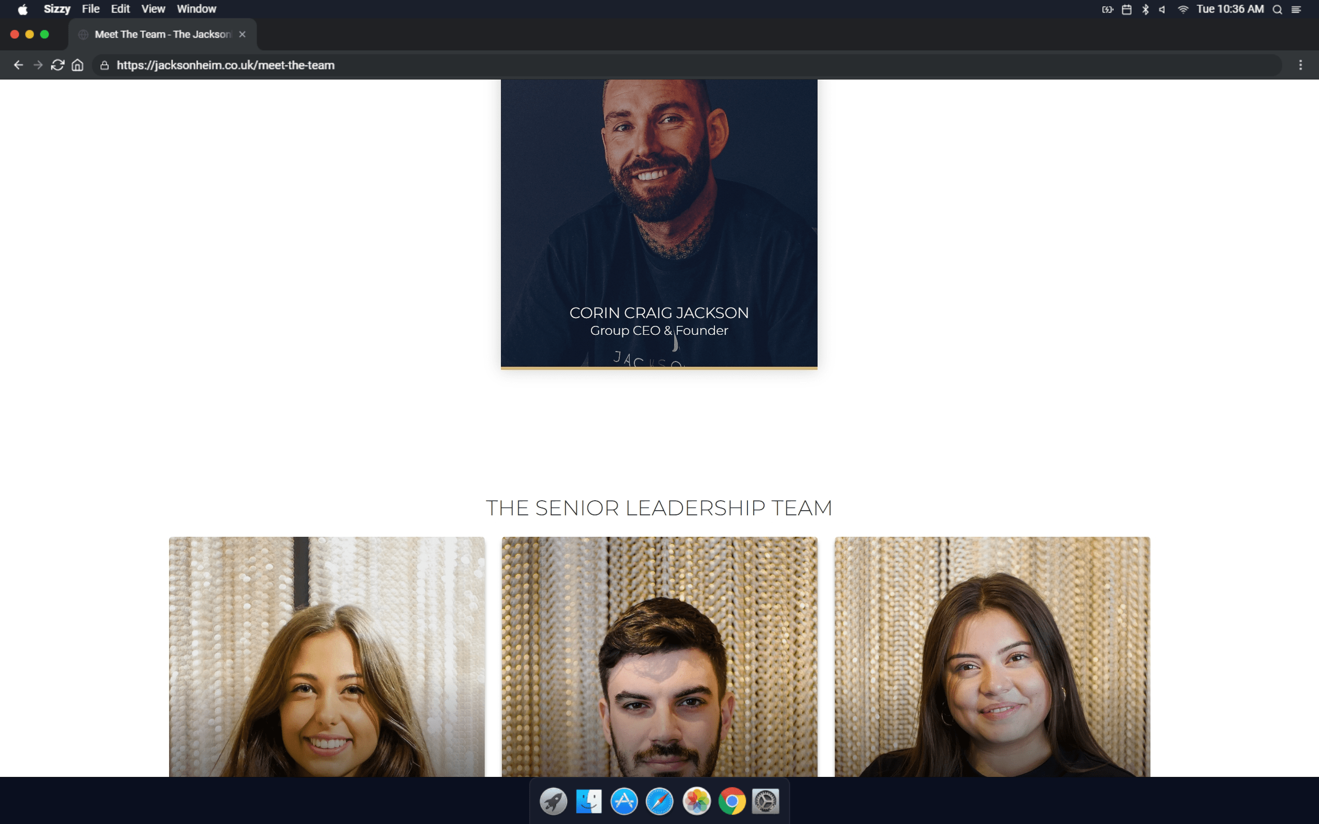
Task: Click the browser back arrow
Action: tap(18, 65)
